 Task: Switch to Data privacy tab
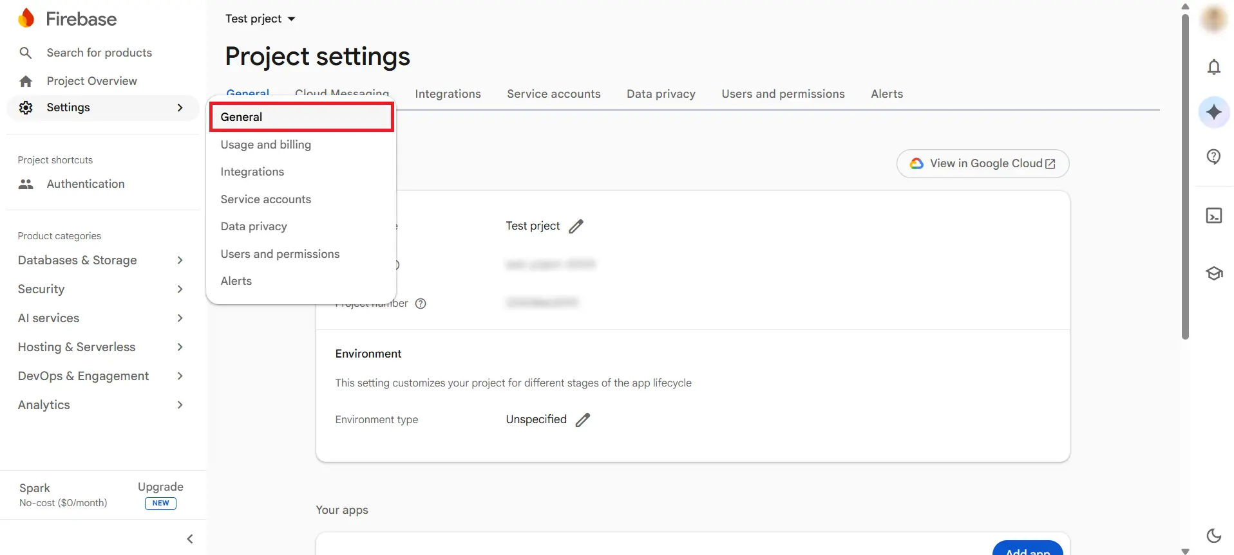[661, 94]
